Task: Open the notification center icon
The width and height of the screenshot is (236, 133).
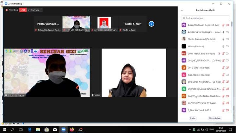Action: (230, 129)
